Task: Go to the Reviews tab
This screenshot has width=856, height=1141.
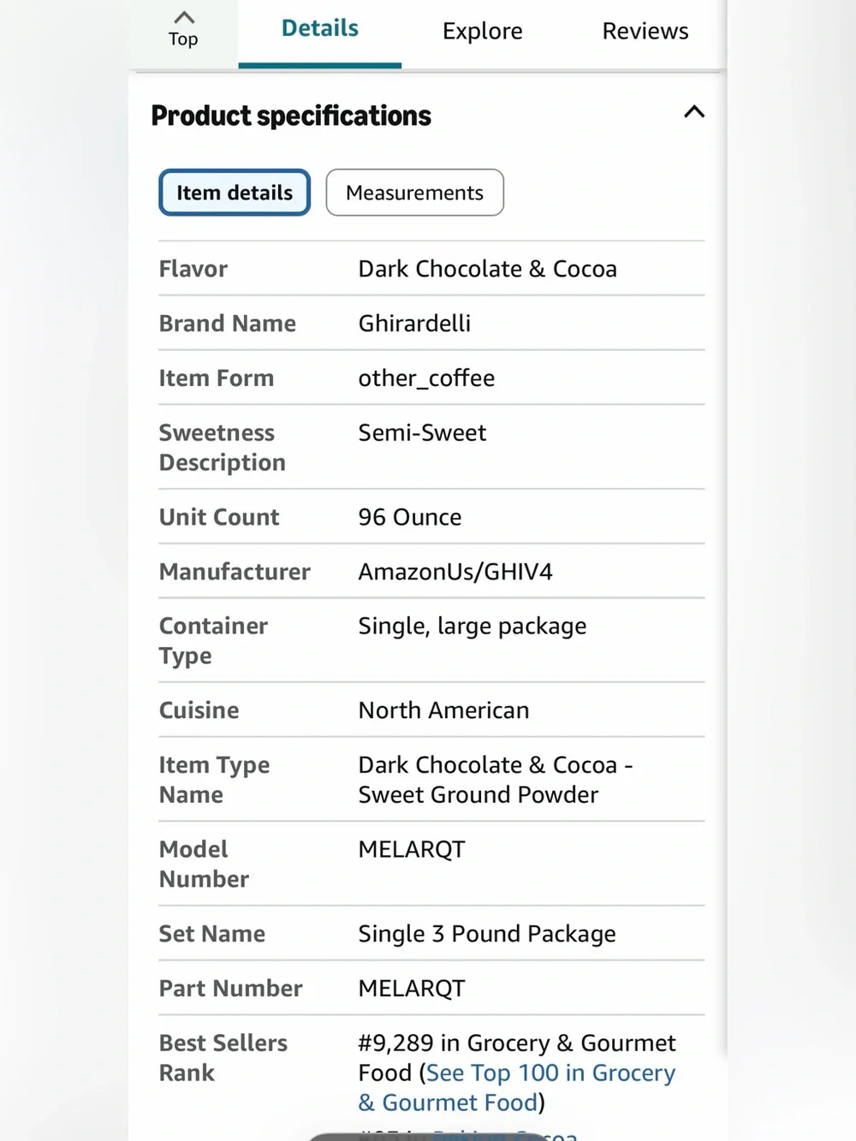Action: click(x=645, y=32)
